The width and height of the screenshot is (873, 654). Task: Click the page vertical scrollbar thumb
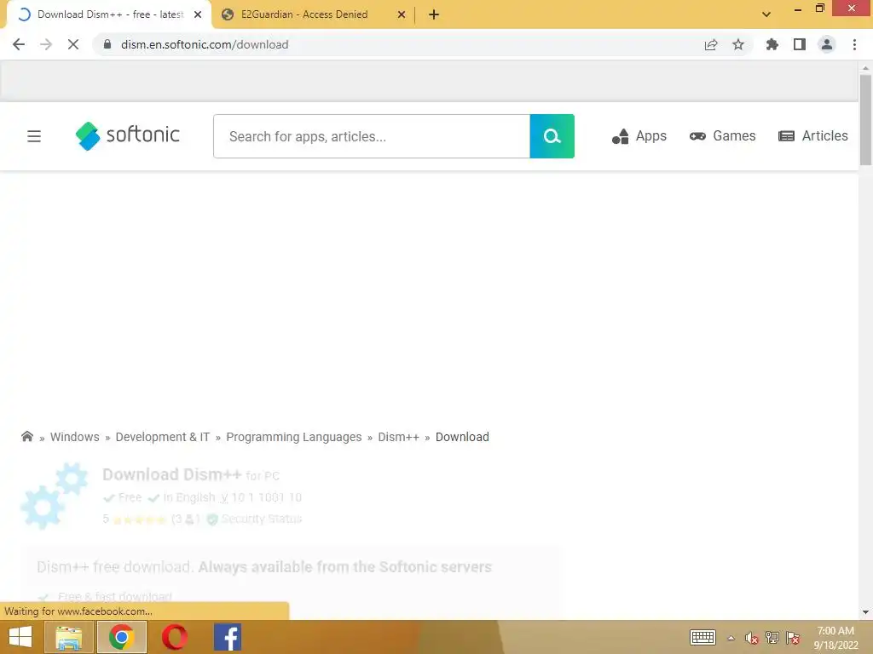click(x=865, y=119)
